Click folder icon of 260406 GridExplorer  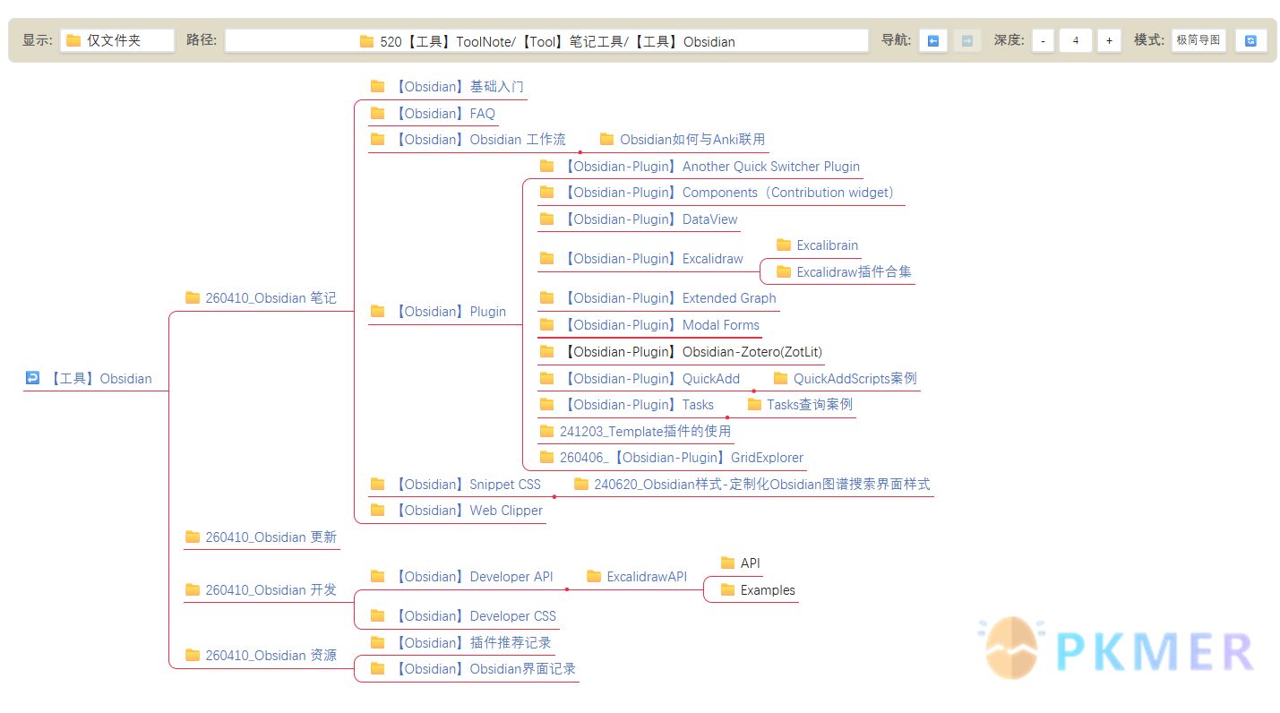(x=546, y=457)
